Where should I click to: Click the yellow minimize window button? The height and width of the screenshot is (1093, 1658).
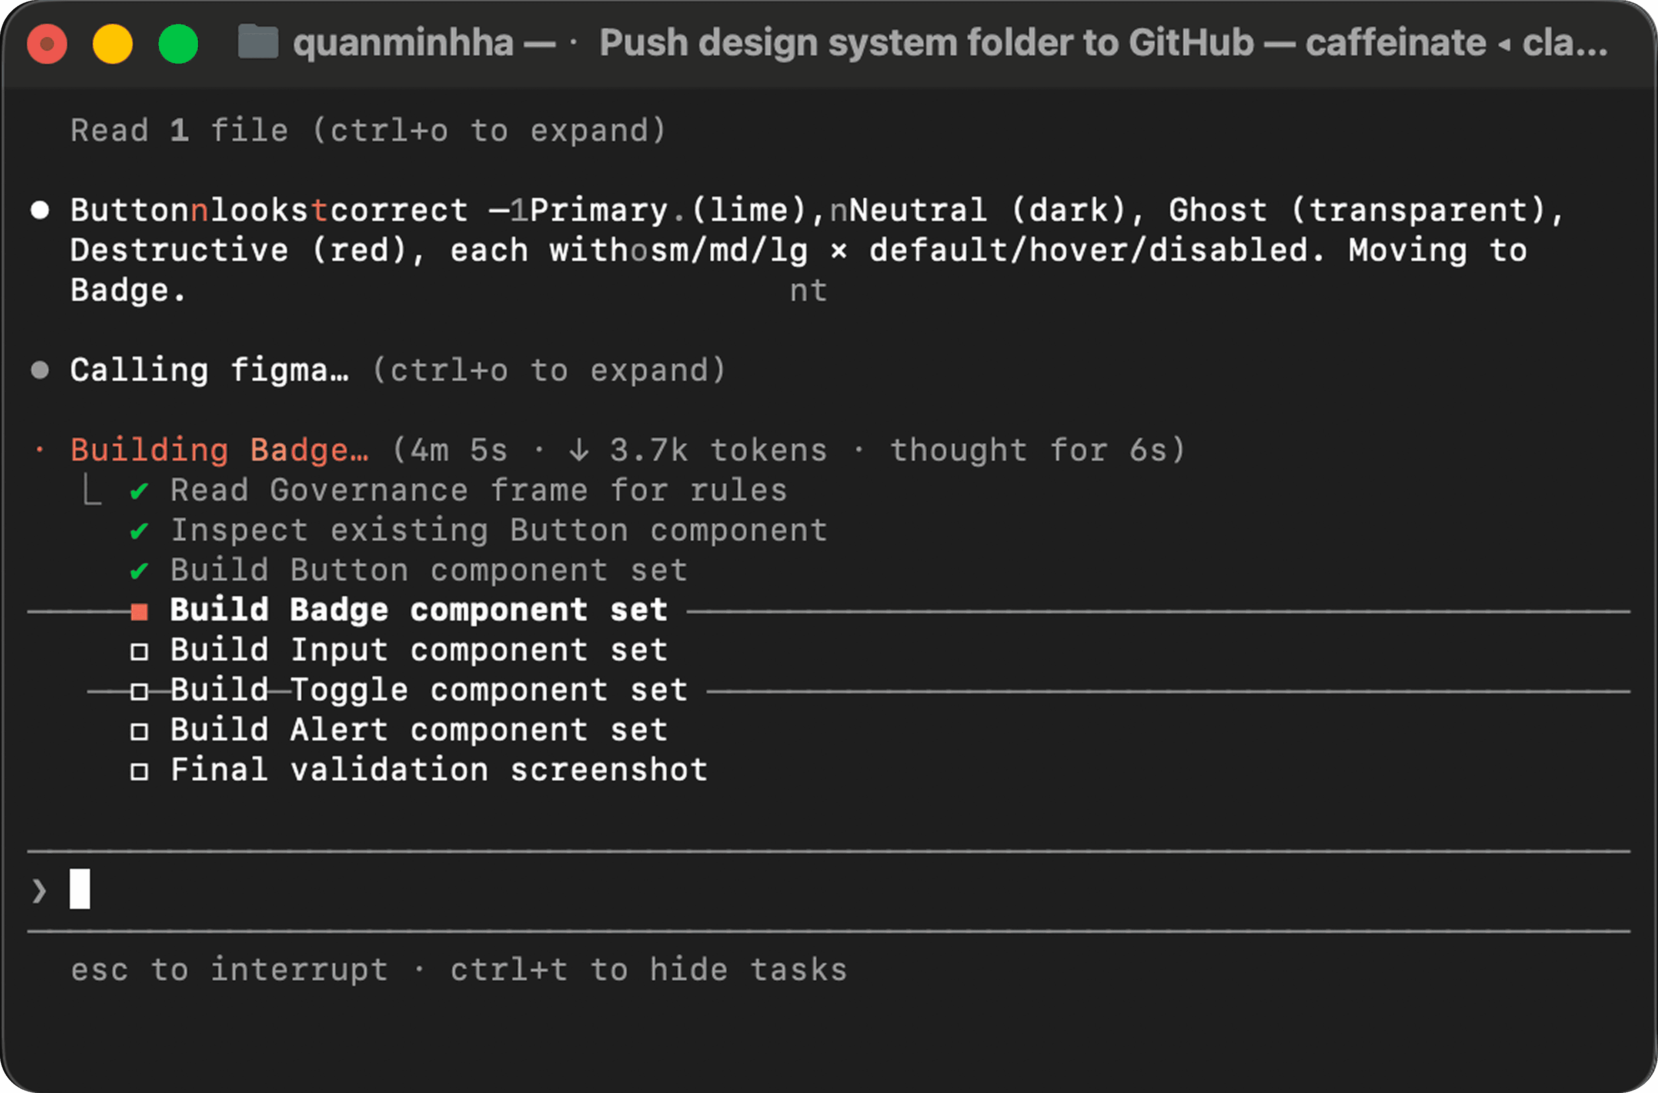click(113, 44)
